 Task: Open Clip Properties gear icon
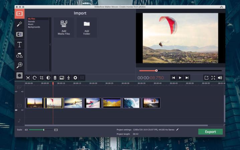(x=75, y=78)
